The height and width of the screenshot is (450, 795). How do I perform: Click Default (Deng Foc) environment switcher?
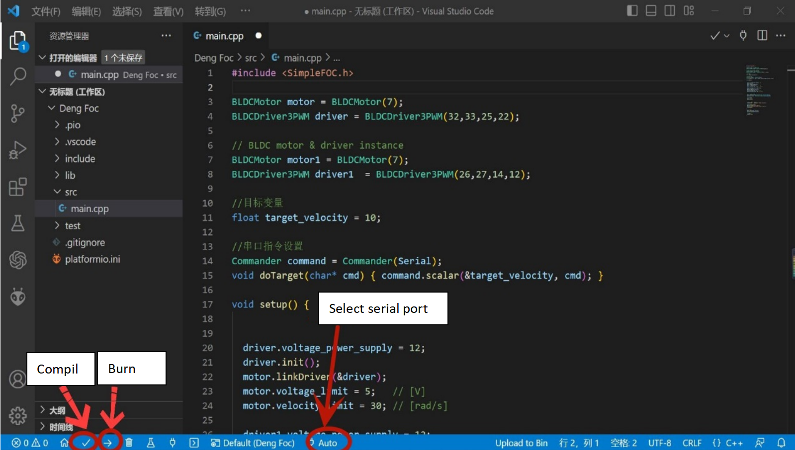(253, 443)
